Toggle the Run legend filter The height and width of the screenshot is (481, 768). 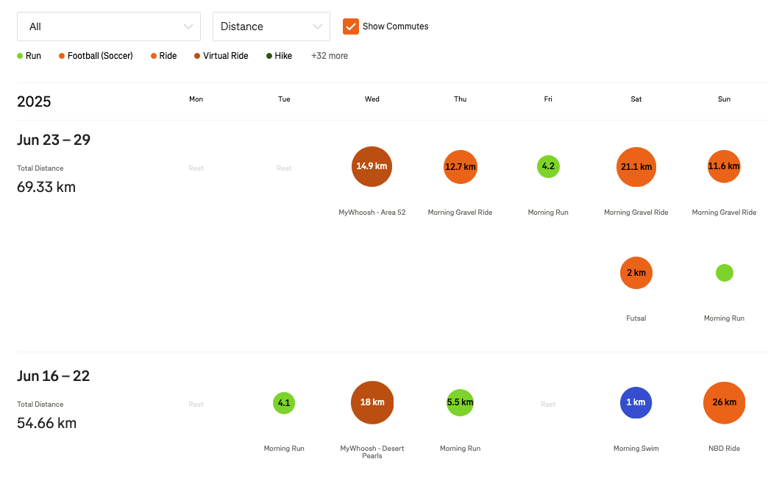click(29, 56)
